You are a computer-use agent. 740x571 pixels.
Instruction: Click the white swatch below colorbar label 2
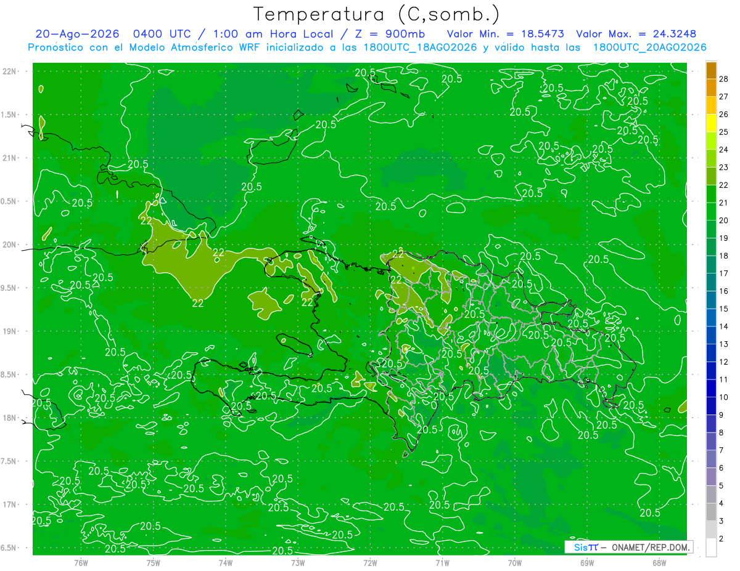(x=711, y=547)
